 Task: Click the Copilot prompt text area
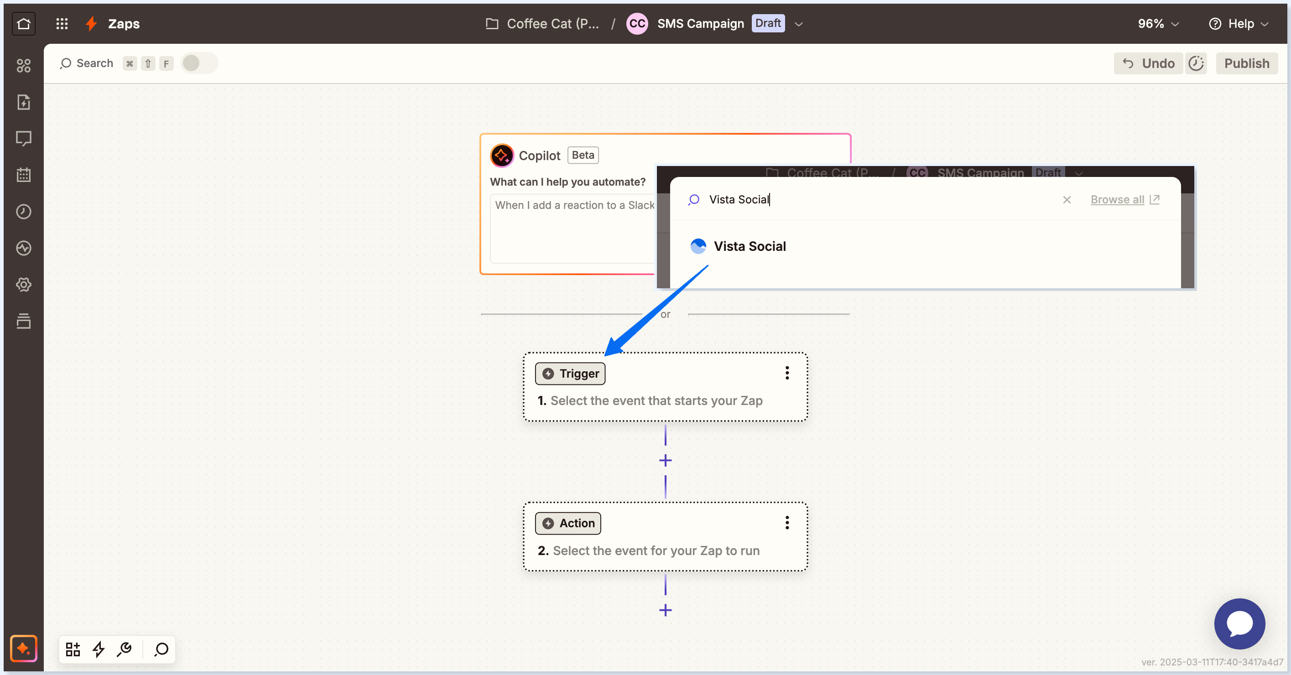[x=572, y=228]
